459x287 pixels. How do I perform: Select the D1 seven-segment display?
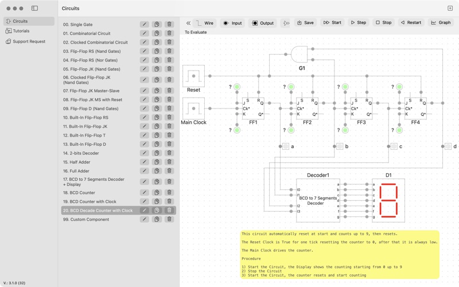(388, 200)
